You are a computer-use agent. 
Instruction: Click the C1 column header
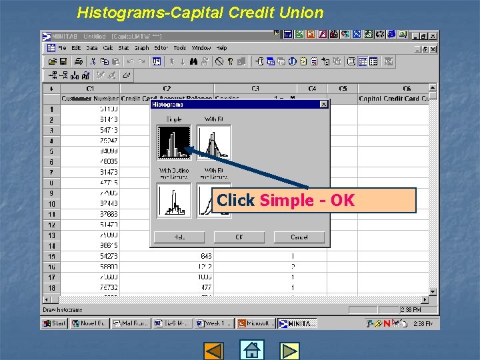pyautogui.click(x=90, y=89)
